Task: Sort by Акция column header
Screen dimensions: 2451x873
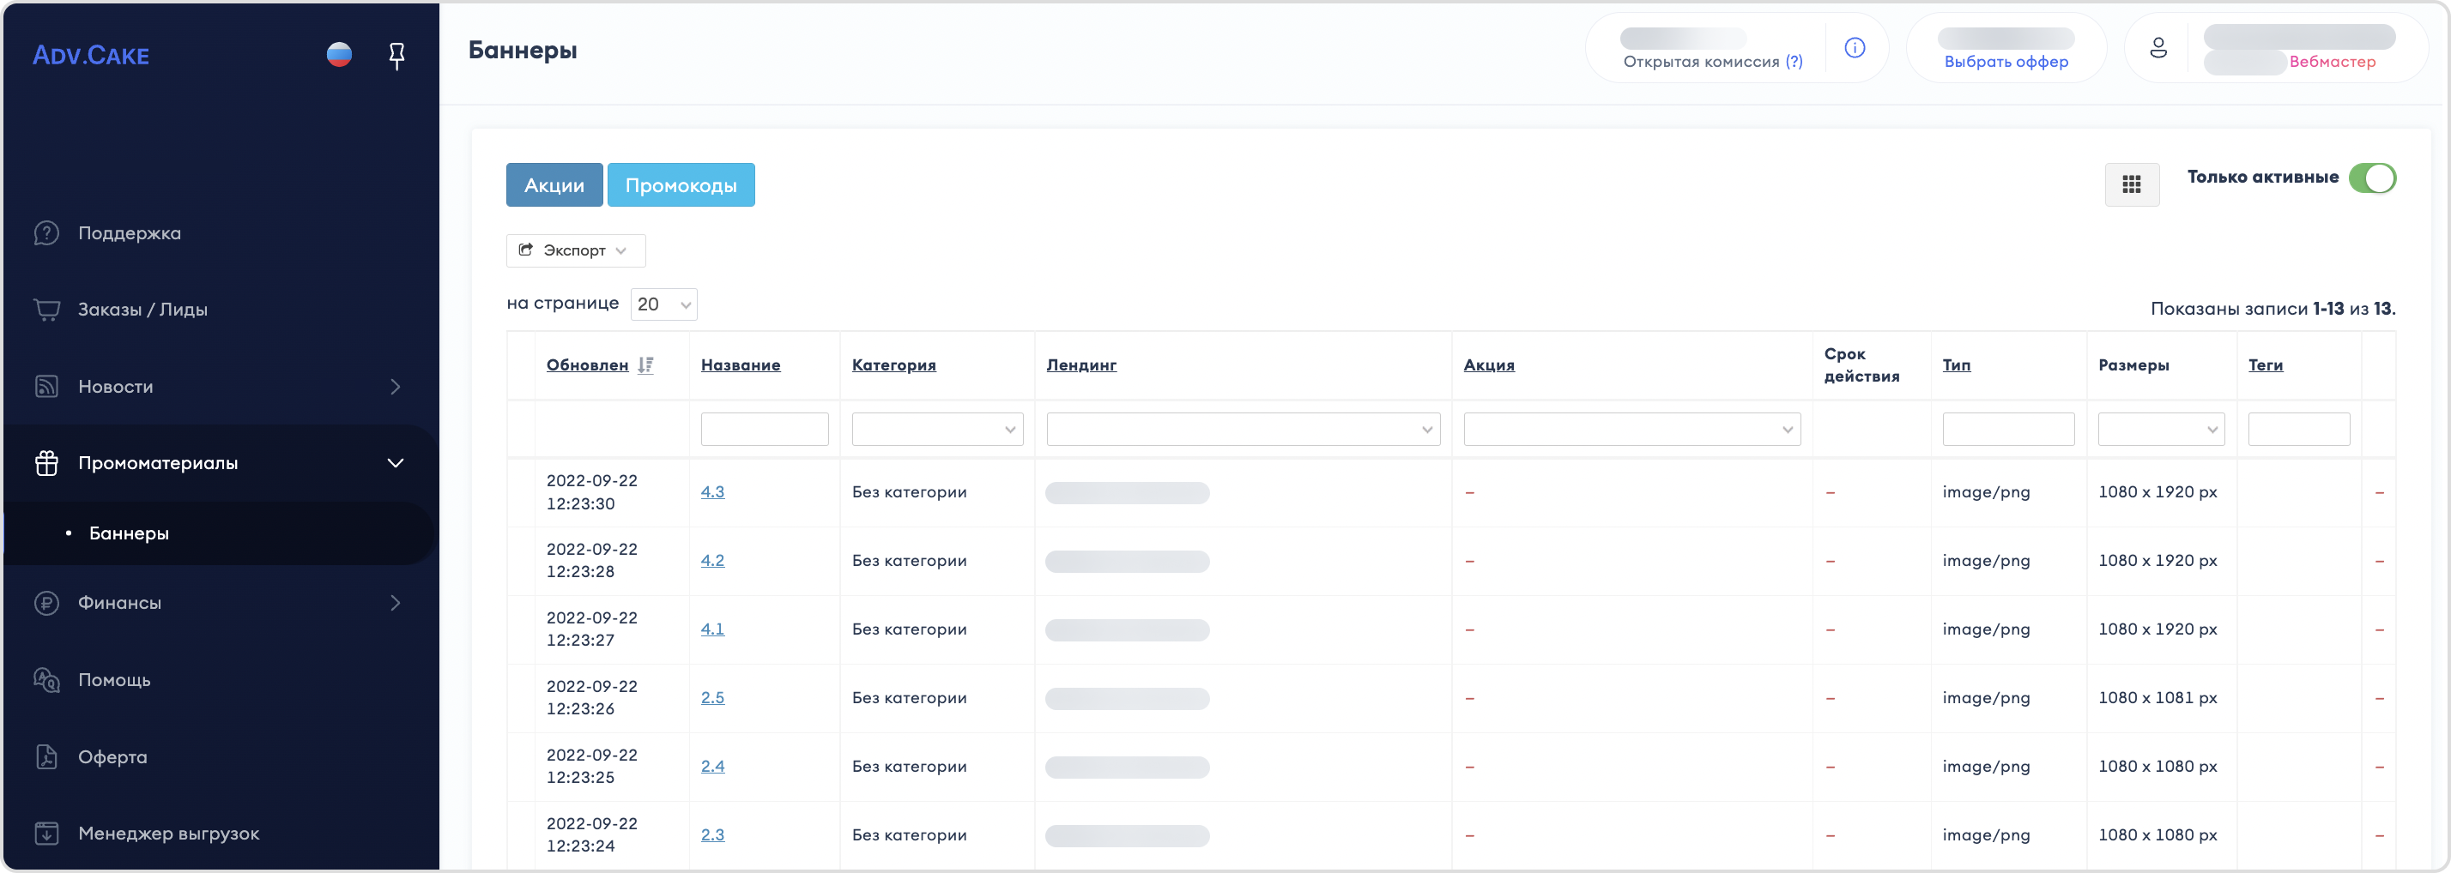Action: 1489,365
